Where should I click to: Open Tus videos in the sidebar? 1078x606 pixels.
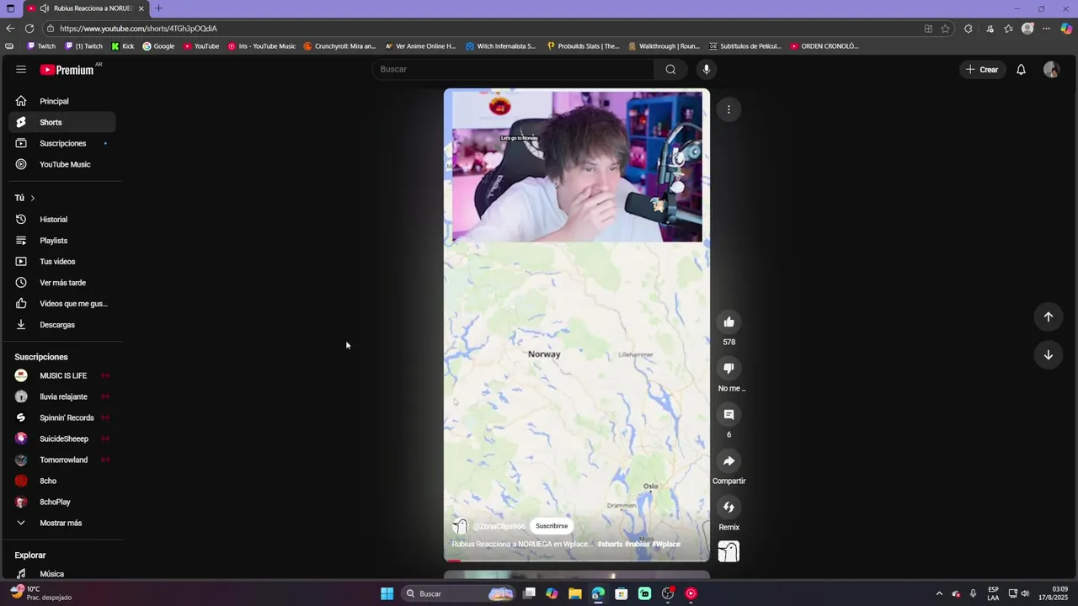coord(62,262)
